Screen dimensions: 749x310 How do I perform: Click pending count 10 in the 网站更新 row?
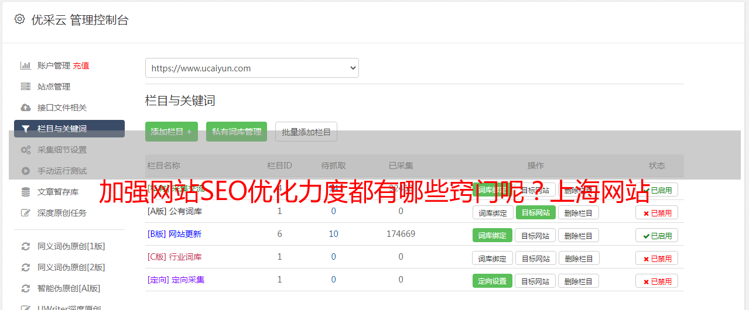coord(334,234)
